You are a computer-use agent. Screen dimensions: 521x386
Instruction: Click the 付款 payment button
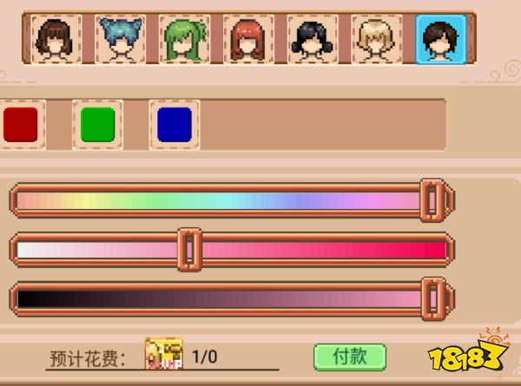350,357
